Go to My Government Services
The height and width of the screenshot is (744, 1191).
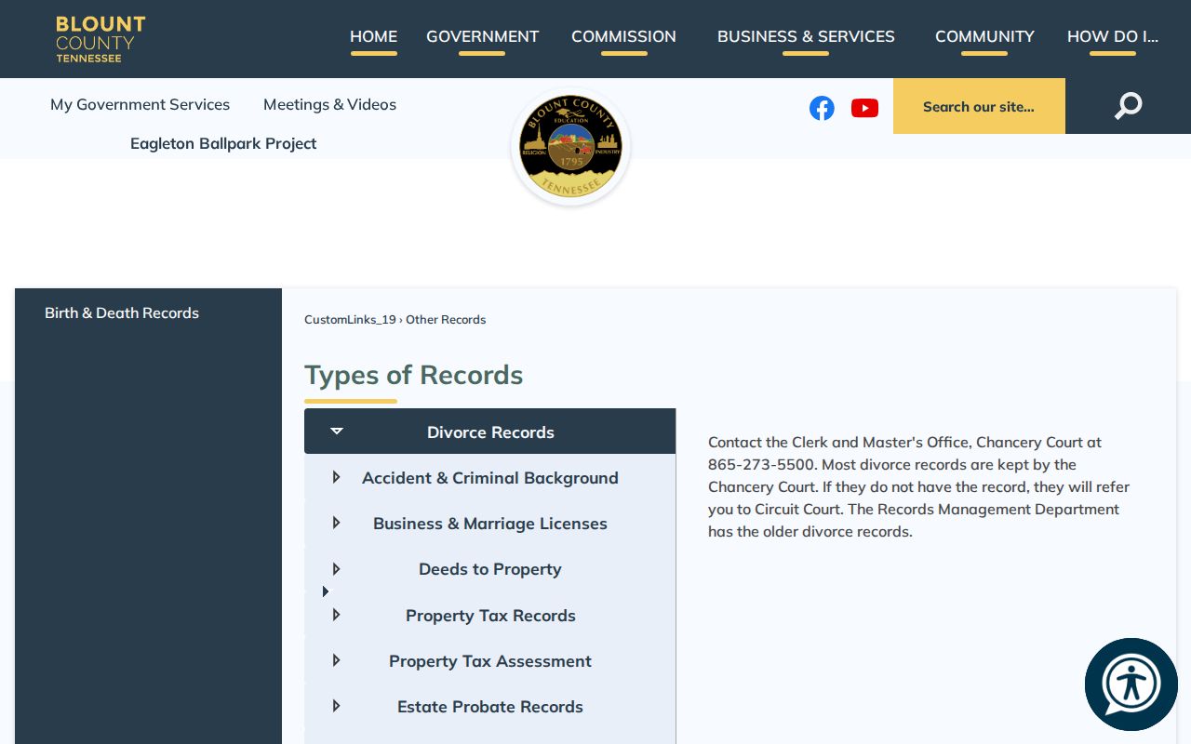pyautogui.click(x=140, y=105)
